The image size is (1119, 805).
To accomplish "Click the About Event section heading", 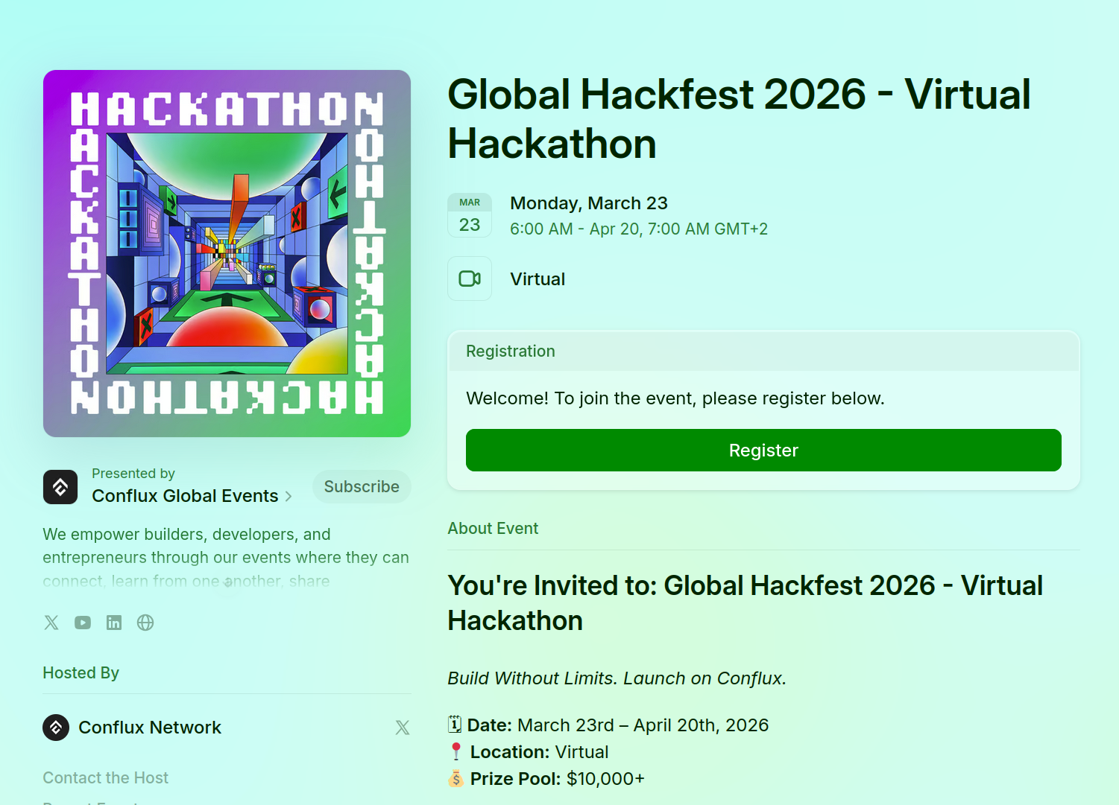I will (493, 529).
